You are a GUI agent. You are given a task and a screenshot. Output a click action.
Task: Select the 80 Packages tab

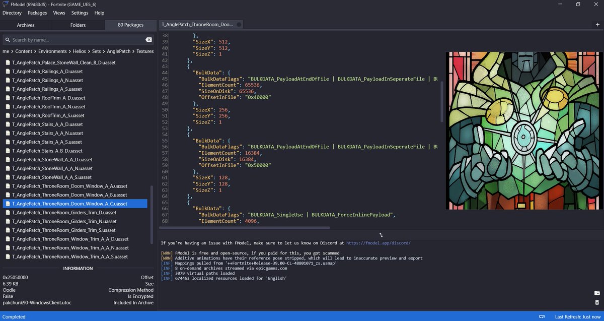tap(130, 25)
